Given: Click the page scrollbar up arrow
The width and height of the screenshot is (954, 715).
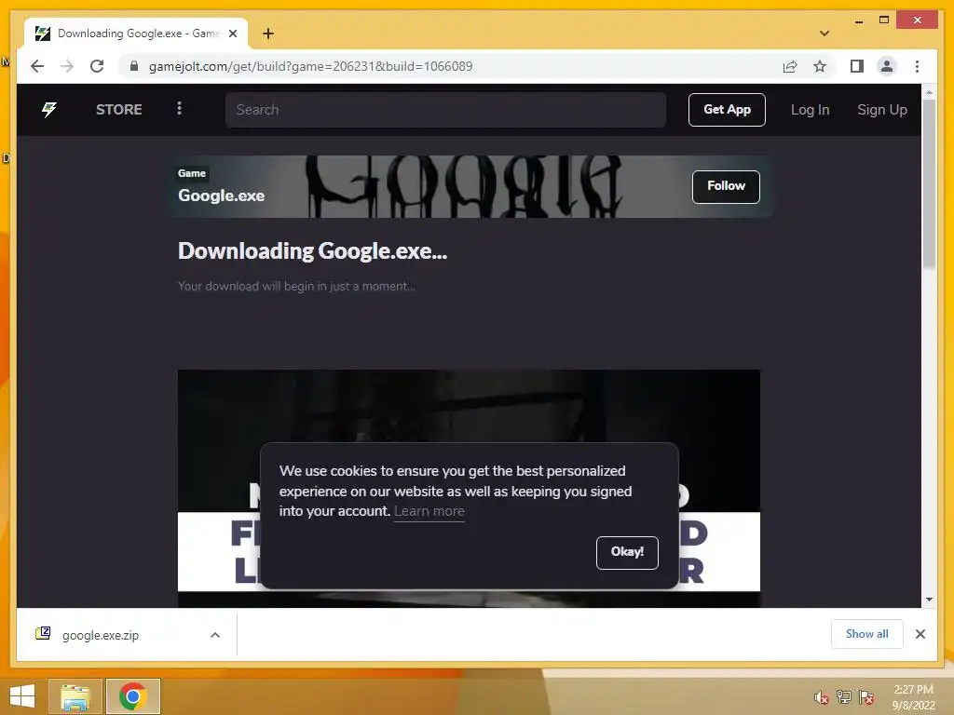Looking at the screenshot, I should tap(929, 92).
